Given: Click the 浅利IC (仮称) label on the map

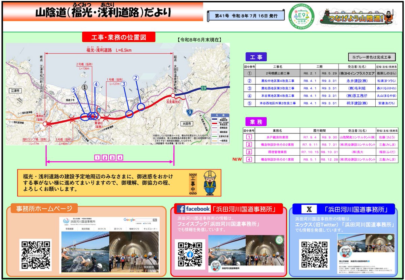Looking at the screenshot, I should pos(39,117).
